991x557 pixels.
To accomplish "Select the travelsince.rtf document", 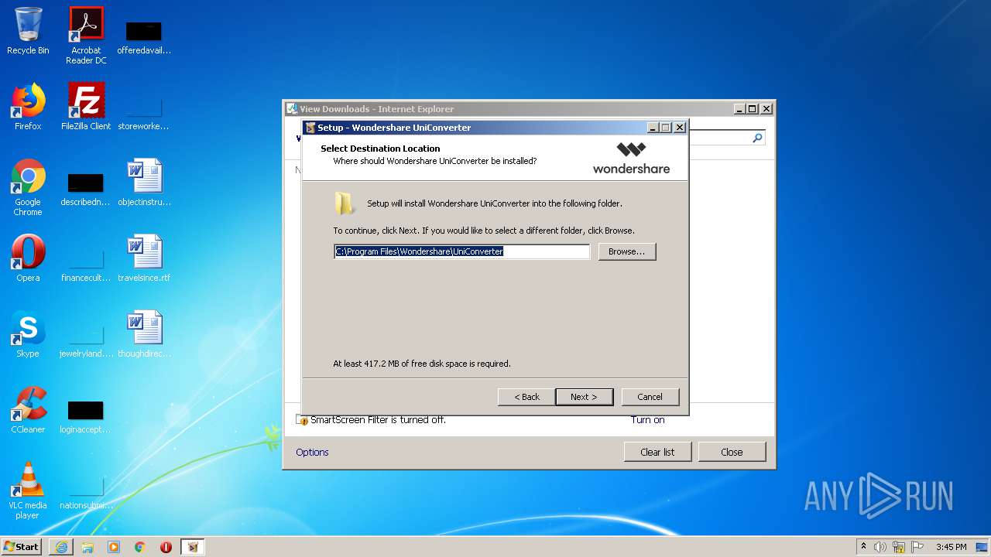I will pyautogui.click(x=144, y=258).
